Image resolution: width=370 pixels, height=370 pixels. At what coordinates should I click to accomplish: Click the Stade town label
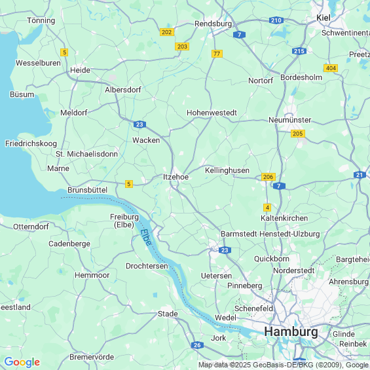[x=168, y=314]
